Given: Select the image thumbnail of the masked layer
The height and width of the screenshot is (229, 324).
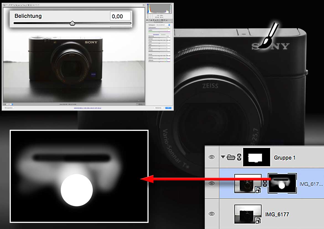Looking at the screenshot, I should [248, 184].
